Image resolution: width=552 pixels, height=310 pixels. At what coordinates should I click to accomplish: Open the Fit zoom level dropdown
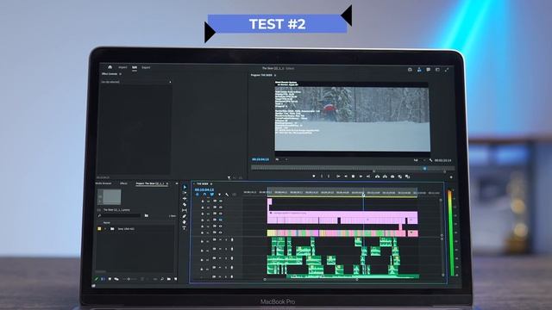tap(281, 159)
